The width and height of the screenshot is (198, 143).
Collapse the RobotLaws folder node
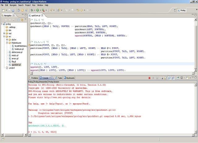pyautogui.click(x=7, y=43)
